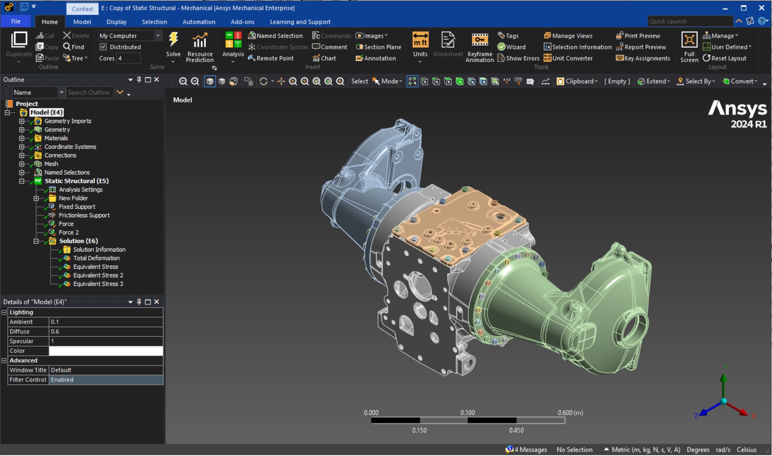Pin the Details panel
This screenshot has width=772, height=456.
139,302
